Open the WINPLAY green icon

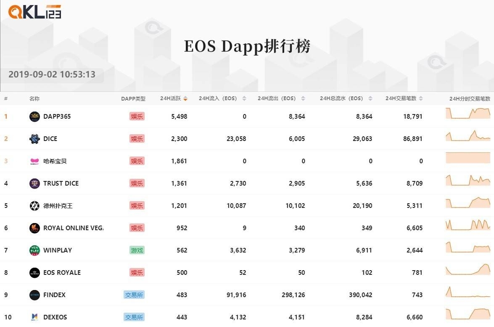point(34,250)
